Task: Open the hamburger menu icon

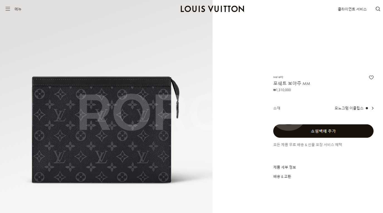Action: 8,9
